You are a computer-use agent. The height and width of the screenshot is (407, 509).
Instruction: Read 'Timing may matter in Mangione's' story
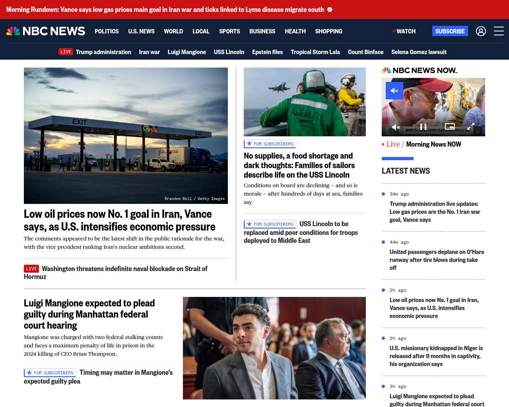[98, 377]
